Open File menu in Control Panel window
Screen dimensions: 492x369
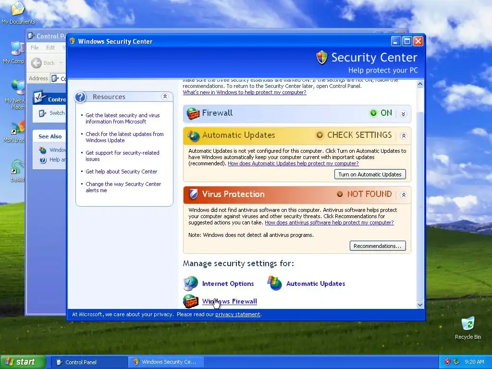pyautogui.click(x=35, y=48)
